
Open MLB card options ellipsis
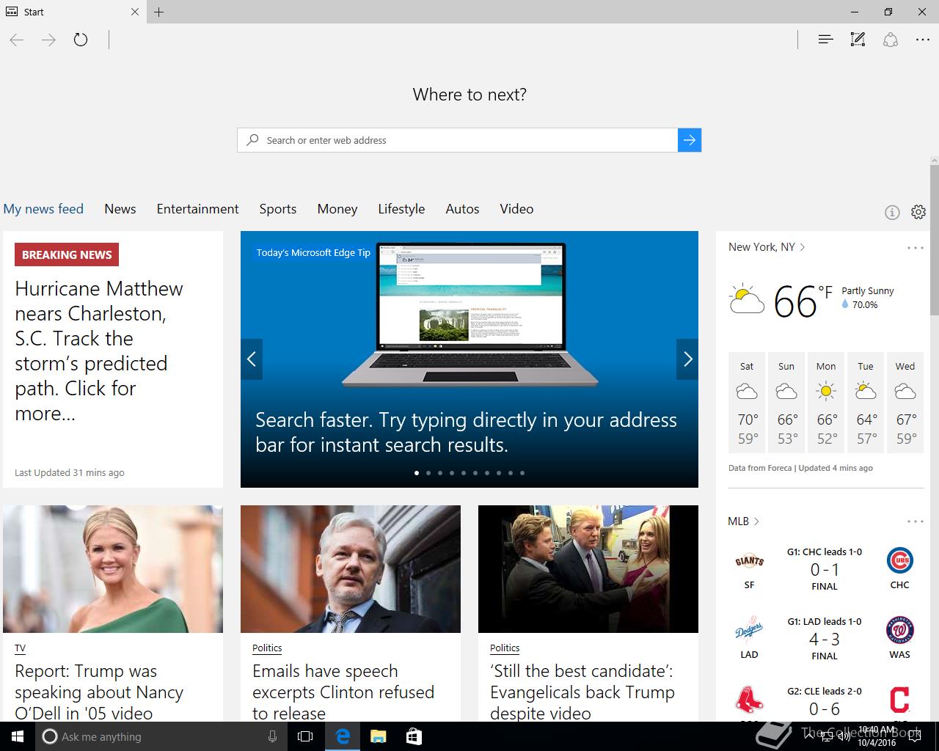click(916, 521)
